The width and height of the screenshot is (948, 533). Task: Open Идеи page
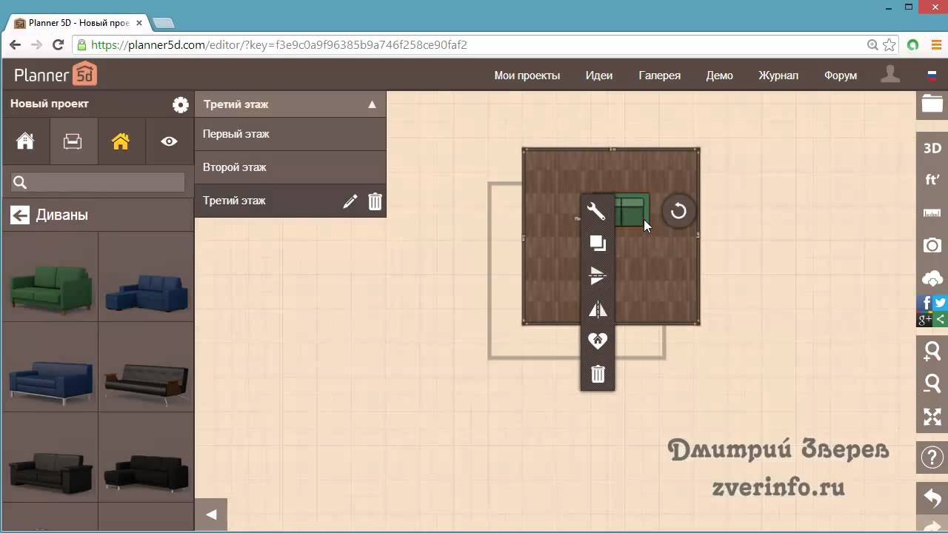[599, 76]
